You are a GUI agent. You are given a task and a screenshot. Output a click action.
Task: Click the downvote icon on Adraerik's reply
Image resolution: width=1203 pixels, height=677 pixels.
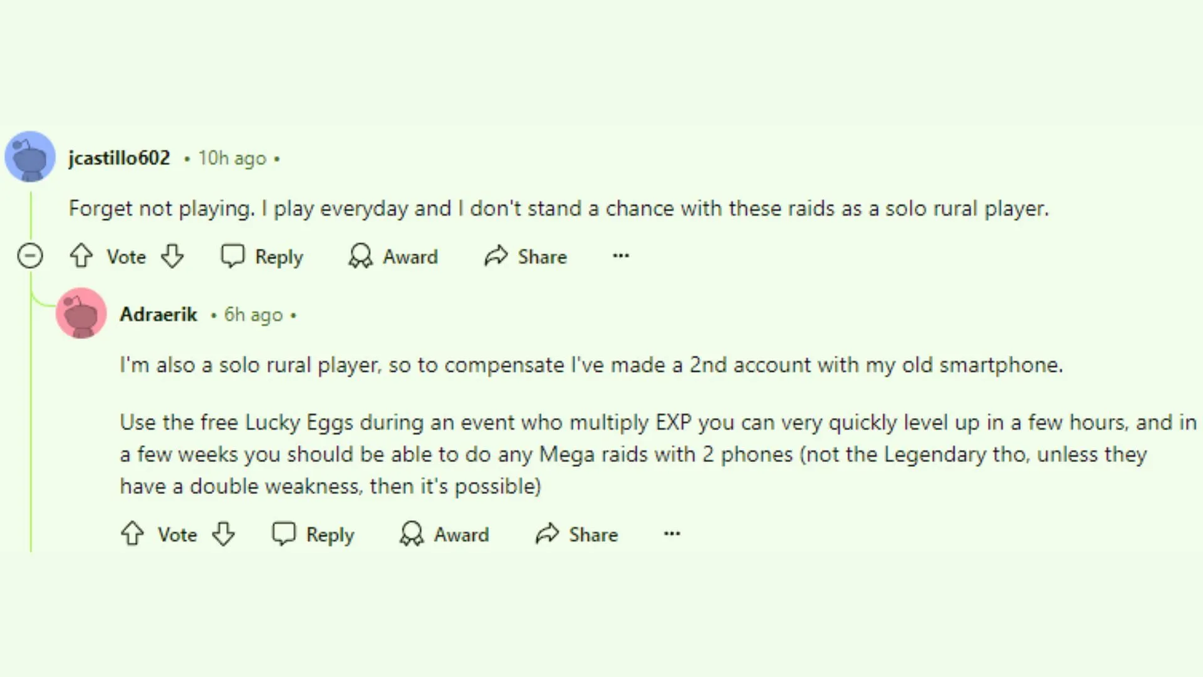pyautogui.click(x=223, y=535)
